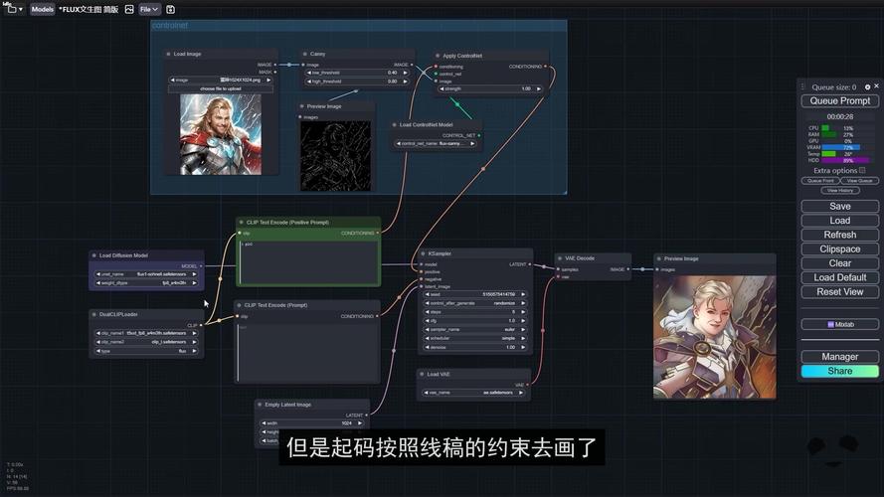Viewport: 884px width, 497px height.
Task: Click the Mixlab icon button
Action: 839,325
